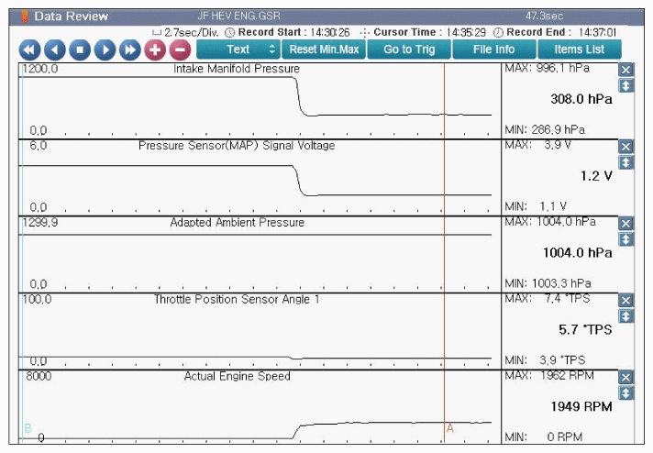This screenshot has height=453, width=653.
Task: Expand the Adapted Ambient Pressure graph
Action: (626, 239)
